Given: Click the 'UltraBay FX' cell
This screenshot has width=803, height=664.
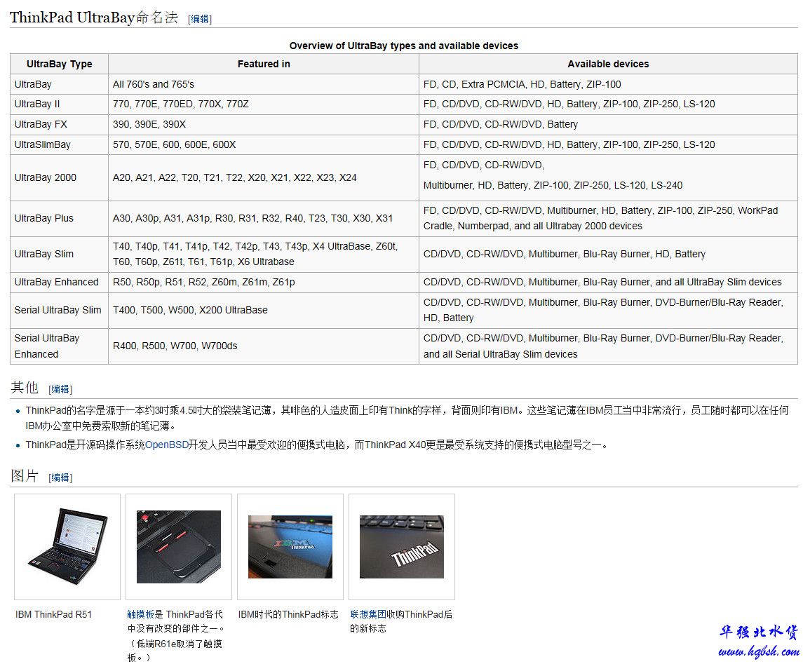Looking at the screenshot, I should tap(60, 124).
